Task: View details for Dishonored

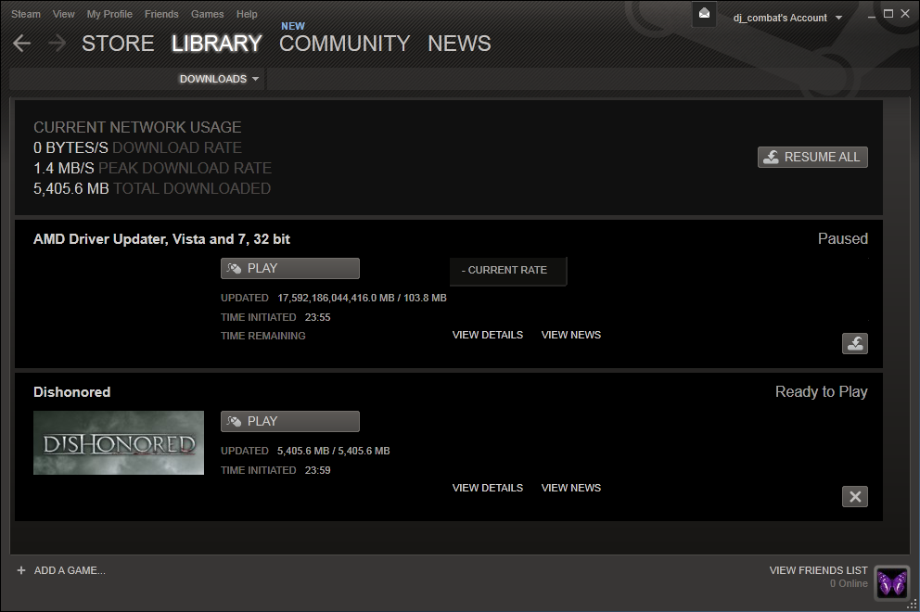Action: point(487,488)
